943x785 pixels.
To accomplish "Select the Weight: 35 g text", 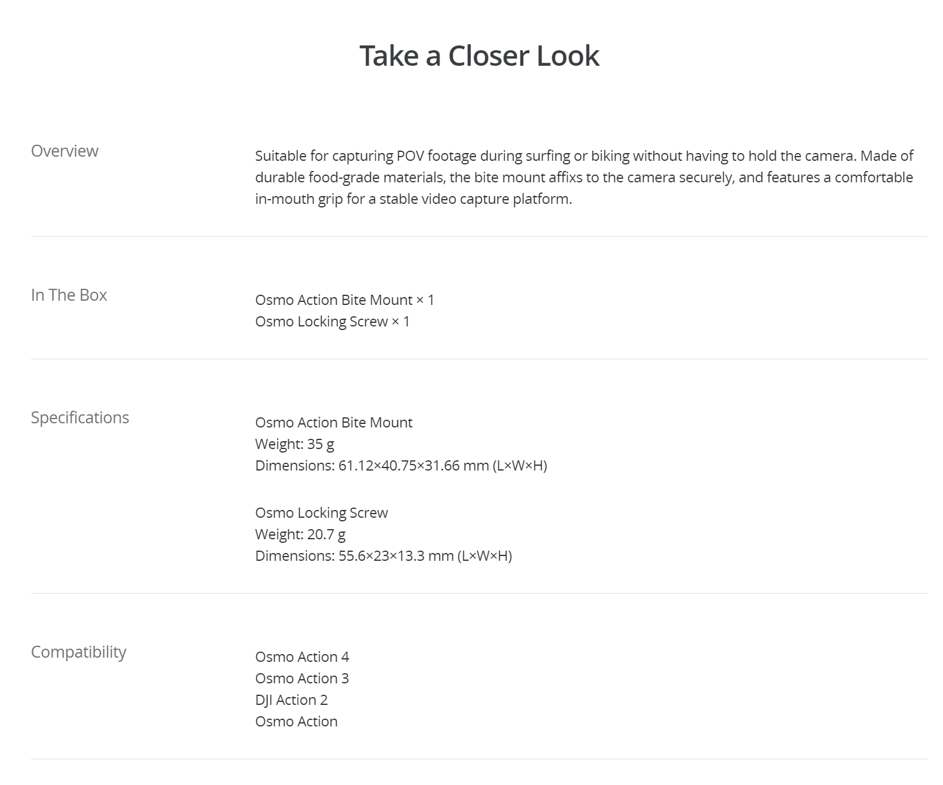I will [294, 444].
